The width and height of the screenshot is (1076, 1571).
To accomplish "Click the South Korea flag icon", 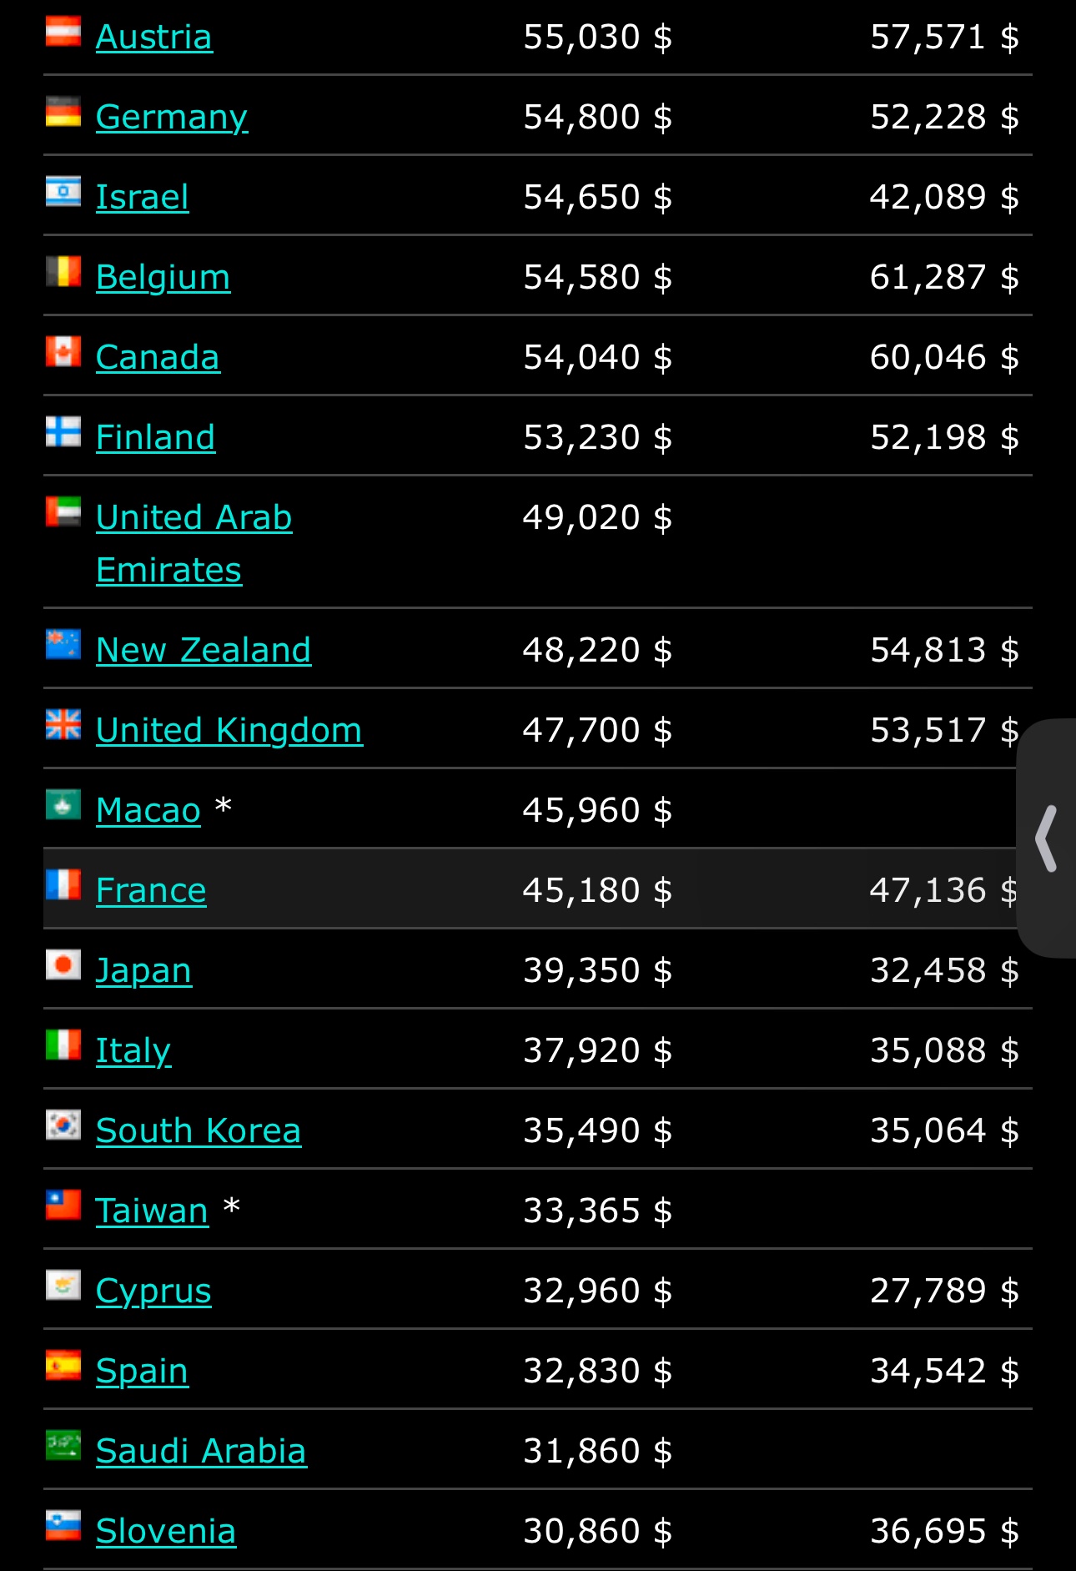I will tap(63, 1125).
